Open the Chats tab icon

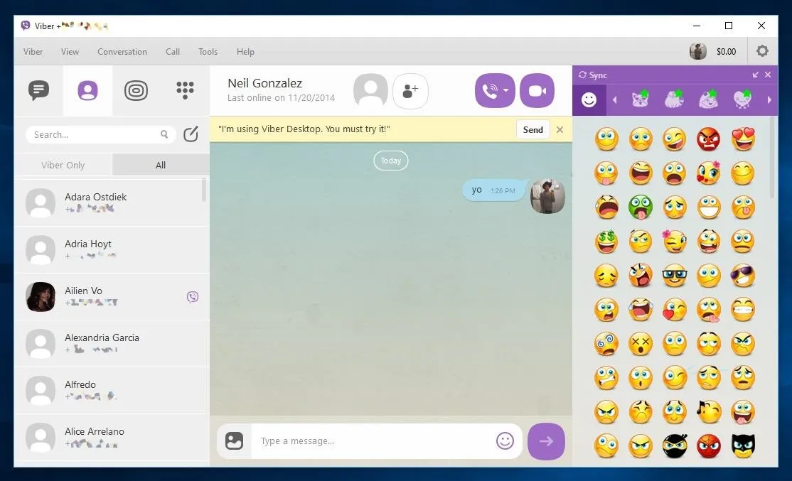[x=39, y=91]
